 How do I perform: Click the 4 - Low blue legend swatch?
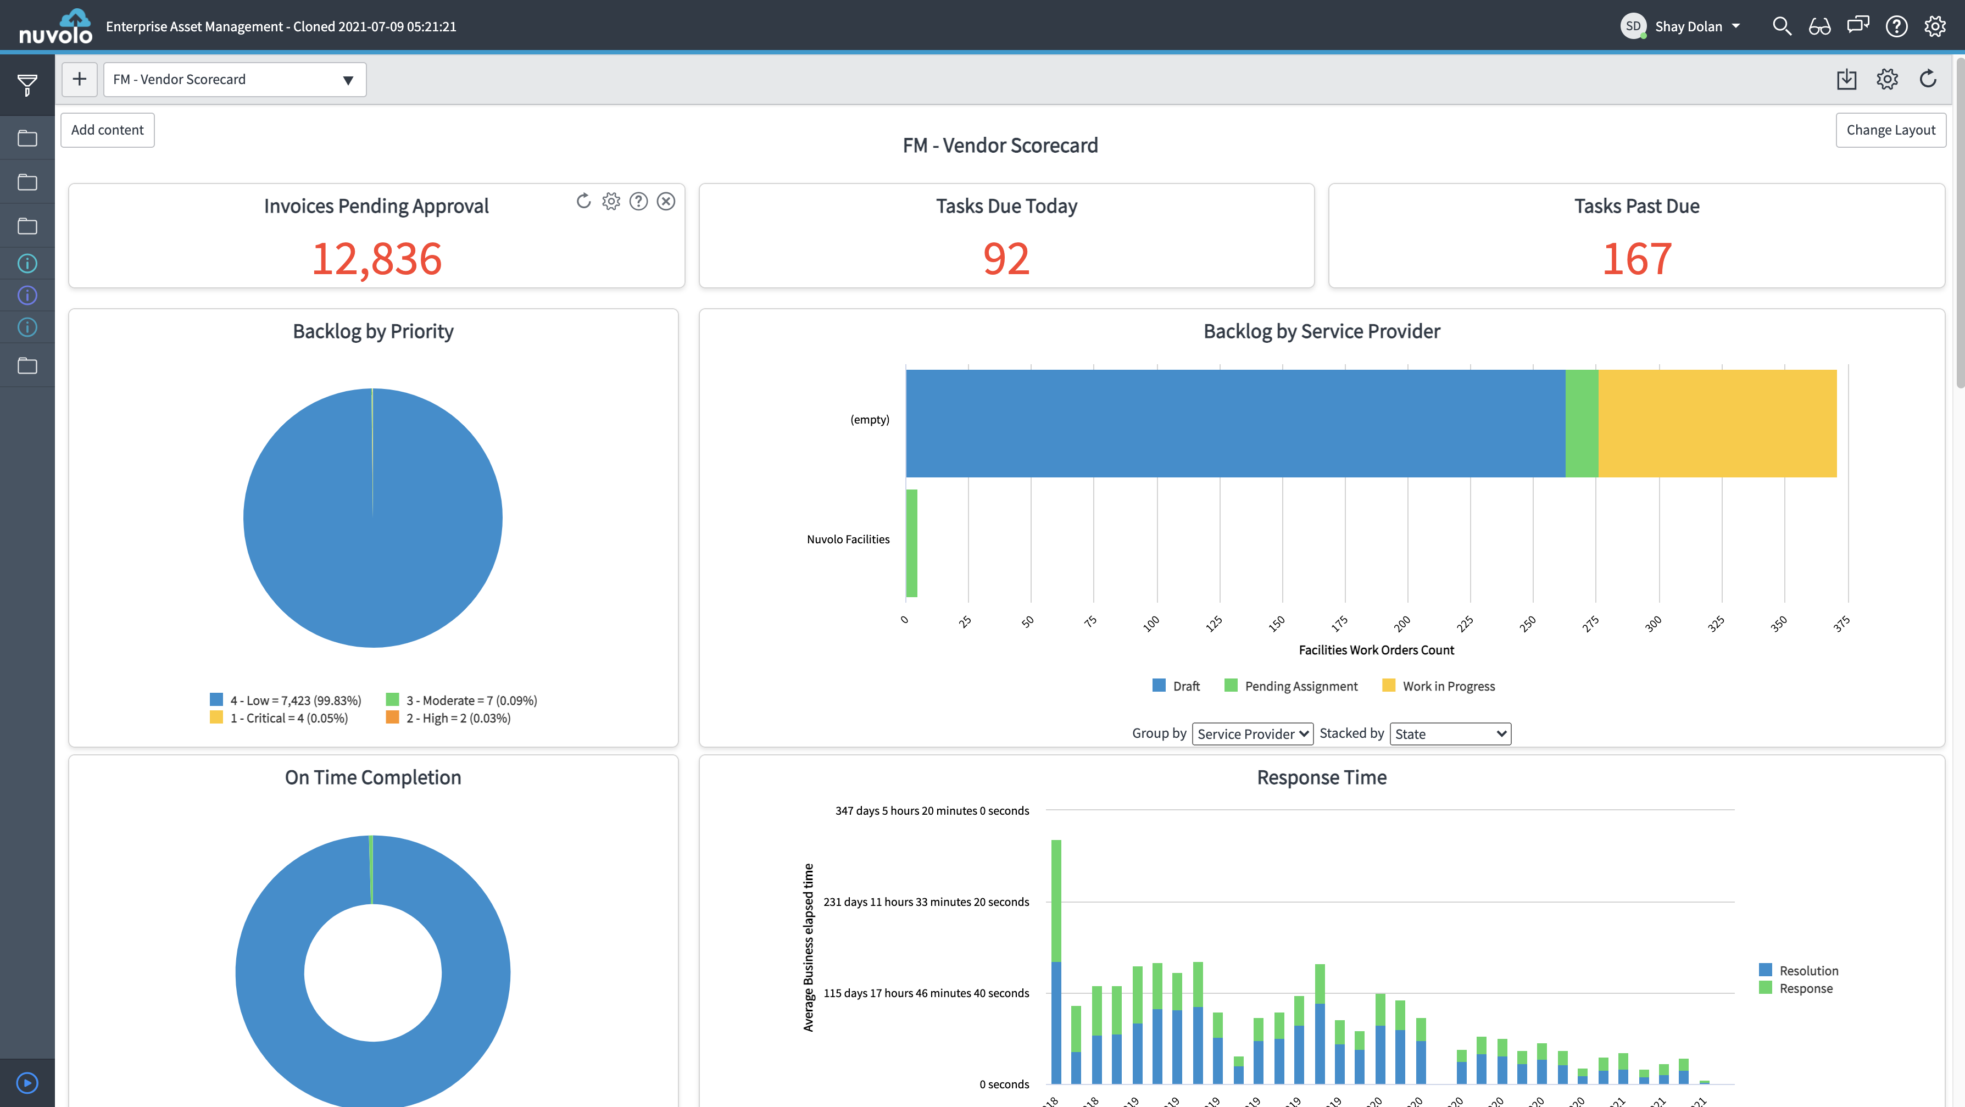click(216, 699)
